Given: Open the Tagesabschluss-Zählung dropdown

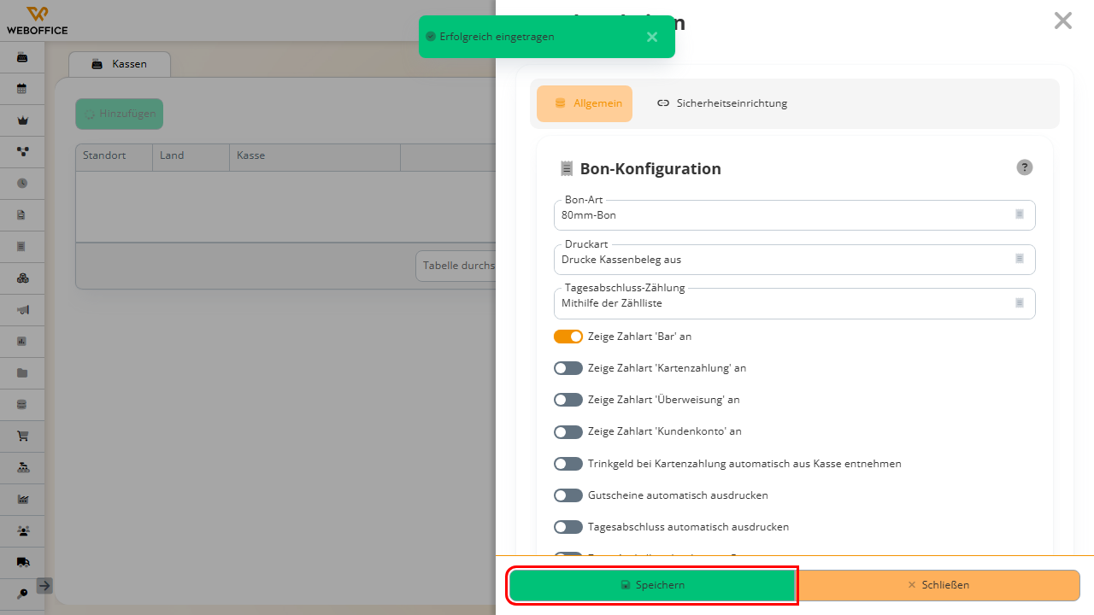Looking at the screenshot, I should click(x=795, y=303).
